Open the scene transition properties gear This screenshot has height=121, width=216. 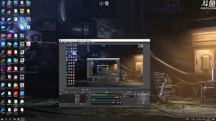pos(135,94)
